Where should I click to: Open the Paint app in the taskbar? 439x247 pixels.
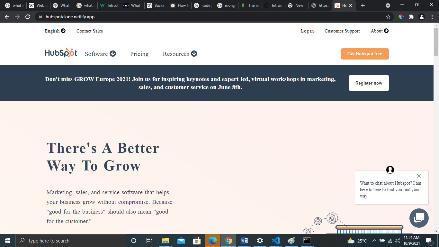pos(291,241)
